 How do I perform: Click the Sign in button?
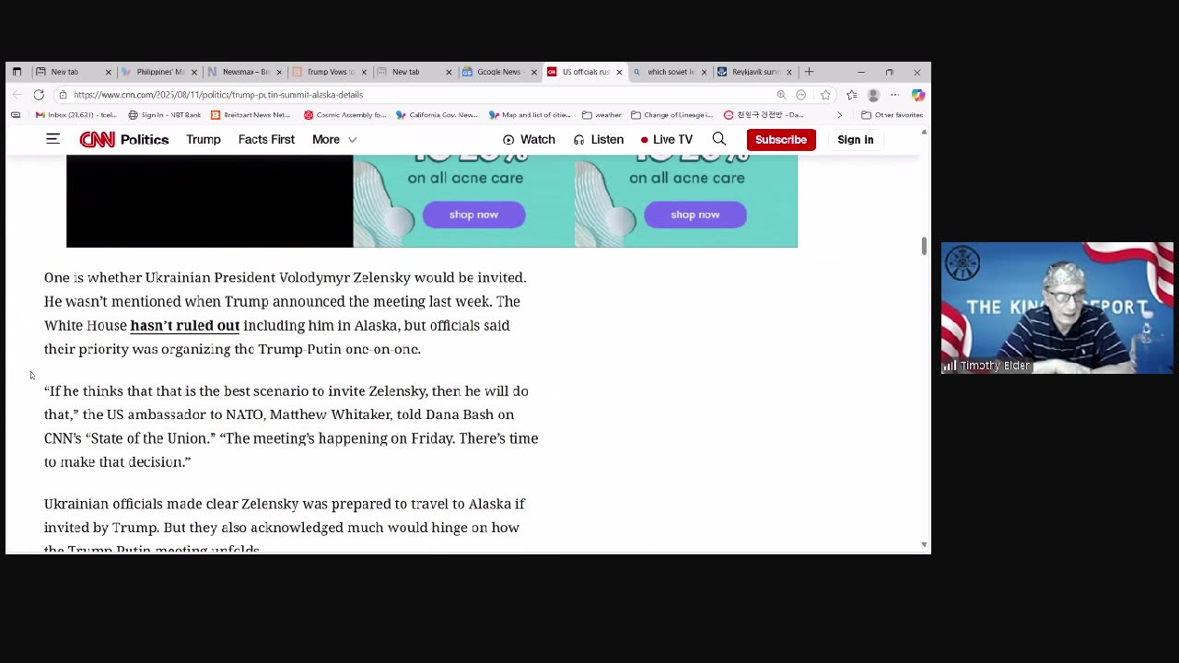856,139
